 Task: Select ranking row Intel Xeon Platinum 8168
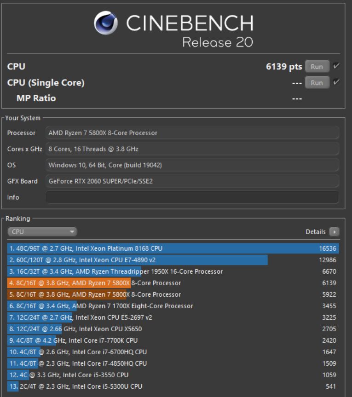pyautogui.click(x=173, y=248)
